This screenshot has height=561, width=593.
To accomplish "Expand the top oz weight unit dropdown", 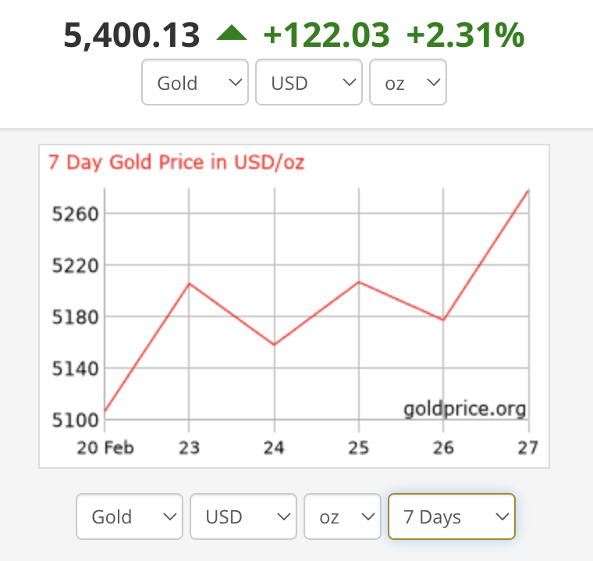I will pos(407,83).
